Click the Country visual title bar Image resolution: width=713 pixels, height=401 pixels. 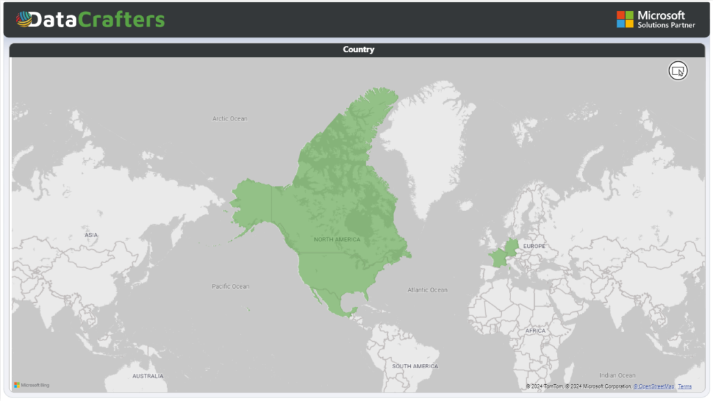tap(357, 50)
